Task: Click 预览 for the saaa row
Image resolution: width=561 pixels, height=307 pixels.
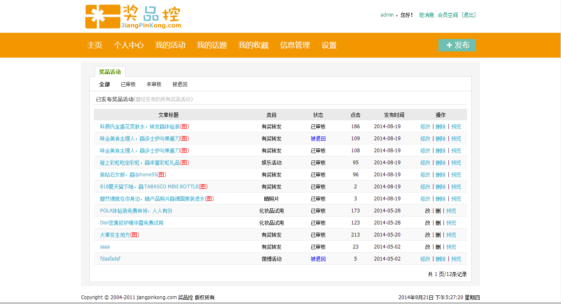Action: [x=451, y=247]
